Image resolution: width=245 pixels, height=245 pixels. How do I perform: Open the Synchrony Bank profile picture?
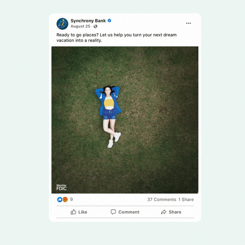(x=62, y=24)
